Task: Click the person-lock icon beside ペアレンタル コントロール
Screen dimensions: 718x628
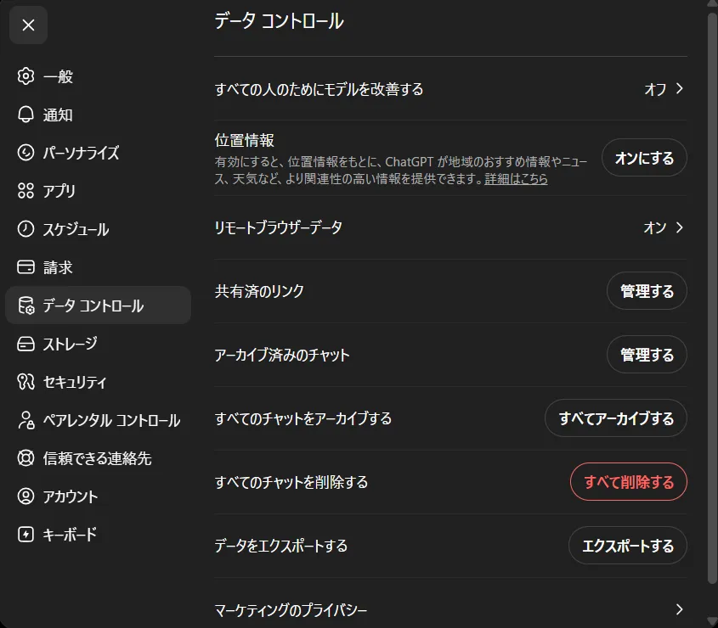Action: 25,420
